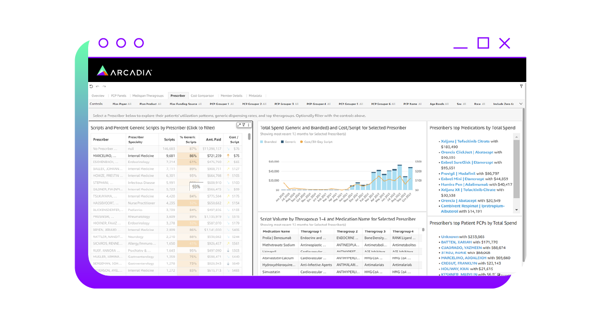The height and width of the screenshot is (315, 601).
Task: Click the refresh/reset icon above the tabs
Action: click(x=91, y=86)
